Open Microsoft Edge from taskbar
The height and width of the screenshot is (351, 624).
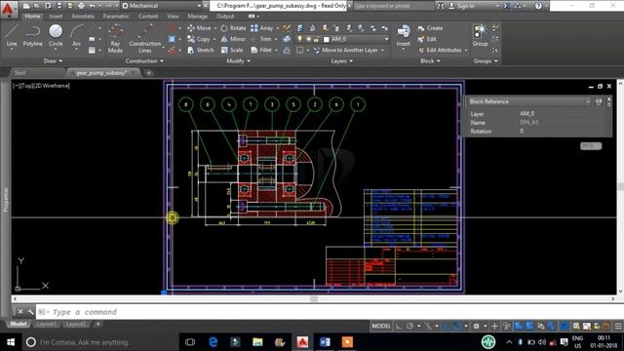[x=213, y=342]
